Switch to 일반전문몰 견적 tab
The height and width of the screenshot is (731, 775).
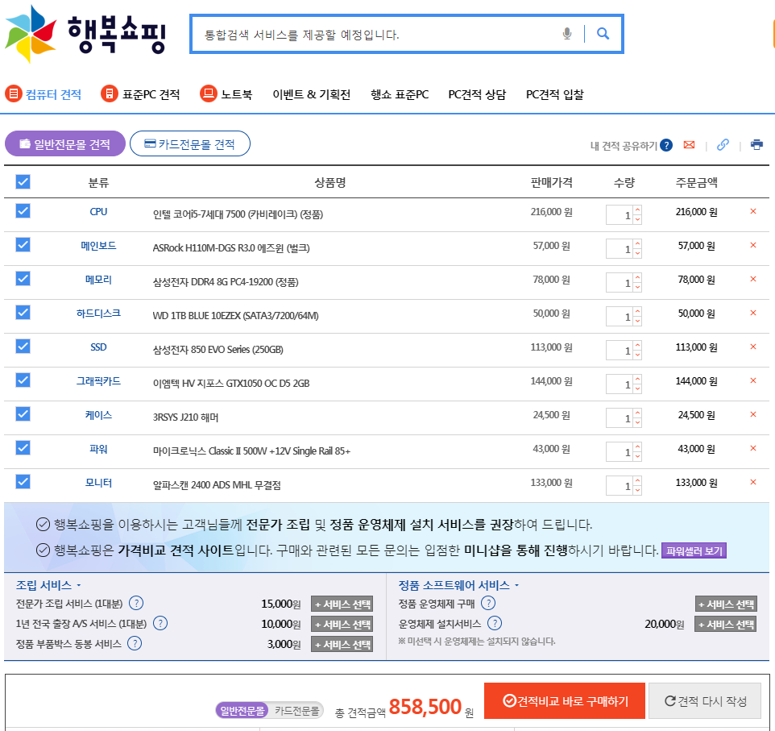coord(65,144)
